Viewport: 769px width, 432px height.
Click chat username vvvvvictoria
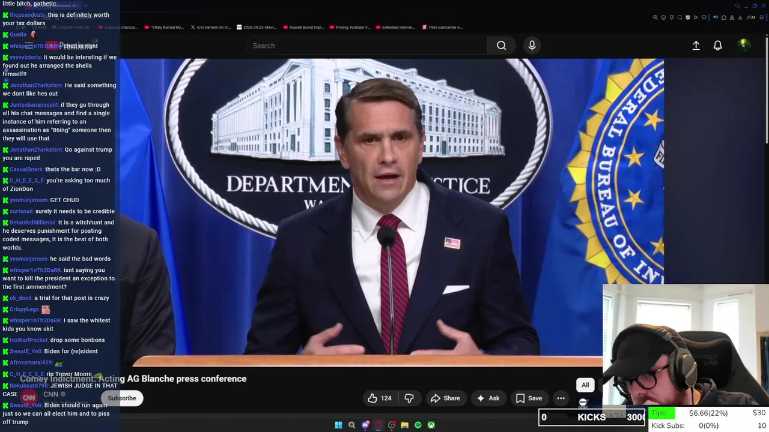25,58
